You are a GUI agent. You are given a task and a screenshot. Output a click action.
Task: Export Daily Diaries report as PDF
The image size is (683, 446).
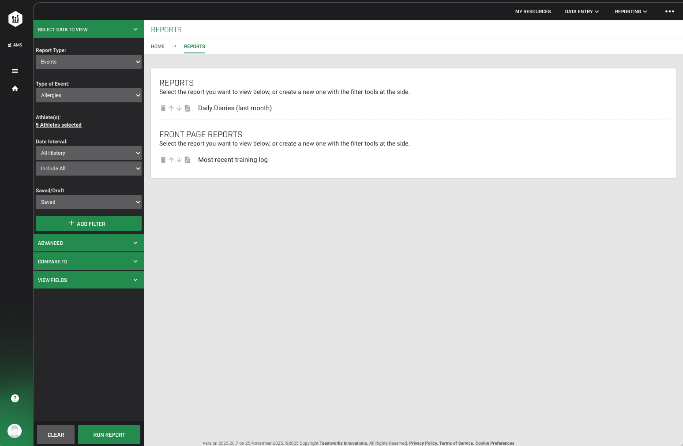[x=188, y=108]
